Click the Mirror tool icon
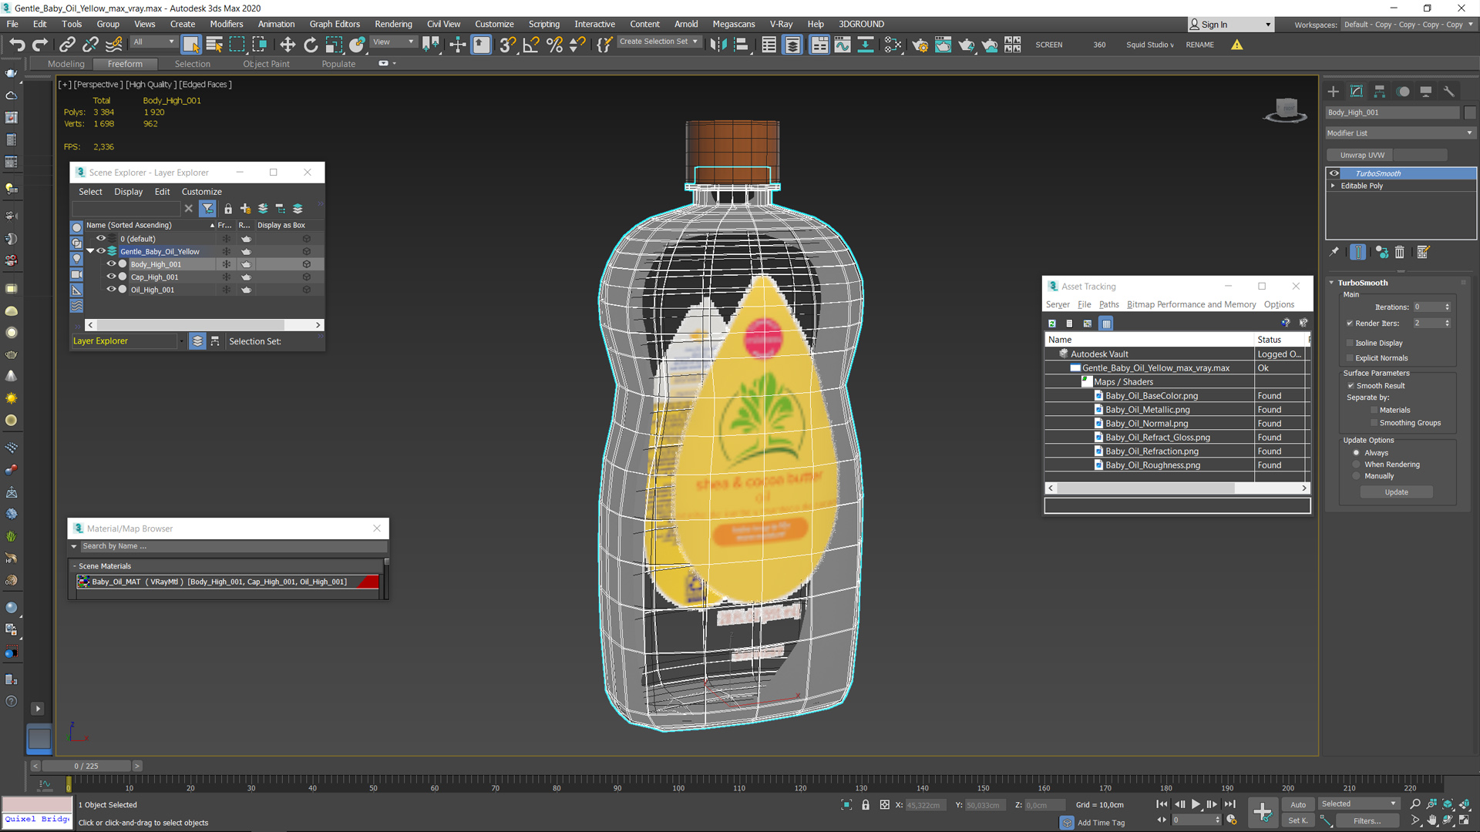This screenshot has width=1480, height=832. click(x=718, y=45)
